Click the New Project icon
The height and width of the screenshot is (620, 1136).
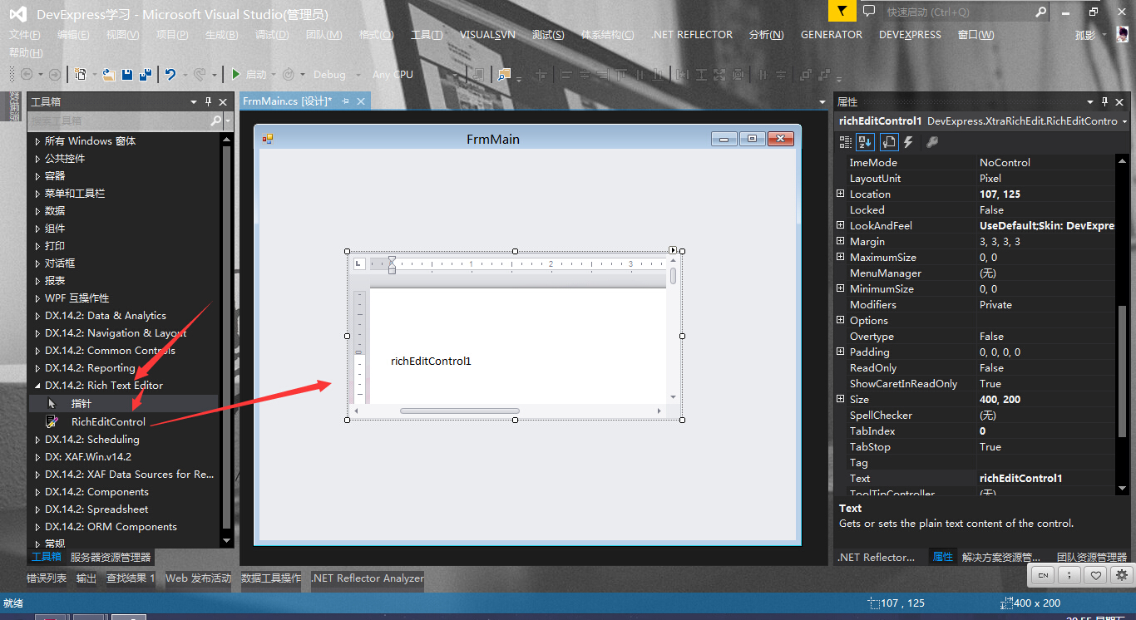coord(80,74)
